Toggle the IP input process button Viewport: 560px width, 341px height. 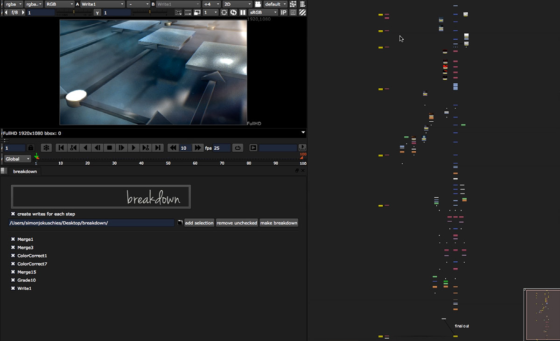point(283,12)
